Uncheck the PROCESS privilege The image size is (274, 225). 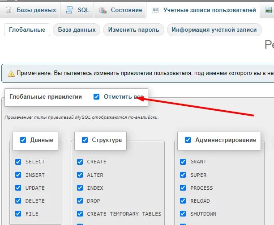pyautogui.click(x=183, y=188)
